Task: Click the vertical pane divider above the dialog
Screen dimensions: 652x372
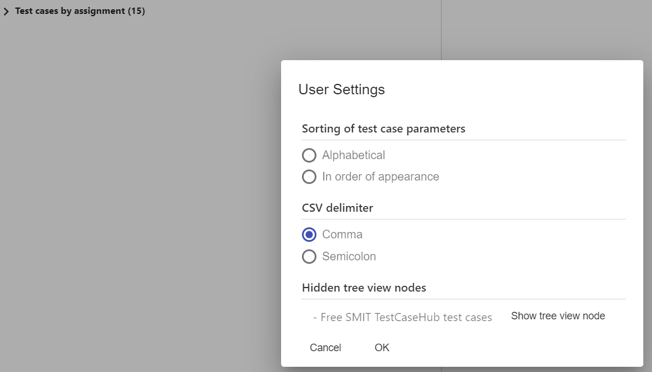Action: pyautogui.click(x=441, y=29)
